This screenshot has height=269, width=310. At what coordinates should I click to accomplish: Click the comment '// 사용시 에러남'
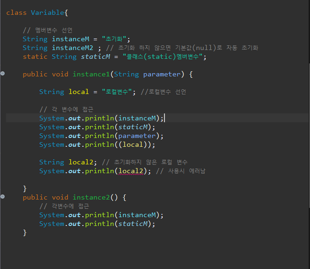pyautogui.click(x=181, y=171)
